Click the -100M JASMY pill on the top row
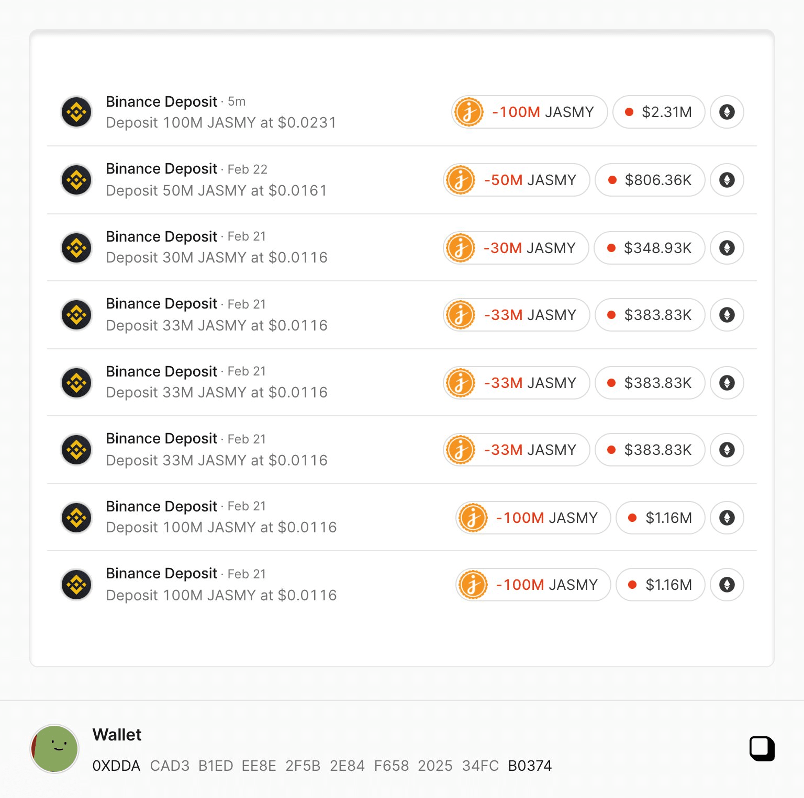Screen dimensions: 804x798 [x=529, y=112]
